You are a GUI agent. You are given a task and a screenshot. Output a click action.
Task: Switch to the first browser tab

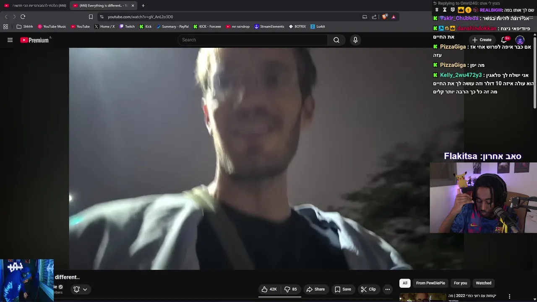[35, 5]
